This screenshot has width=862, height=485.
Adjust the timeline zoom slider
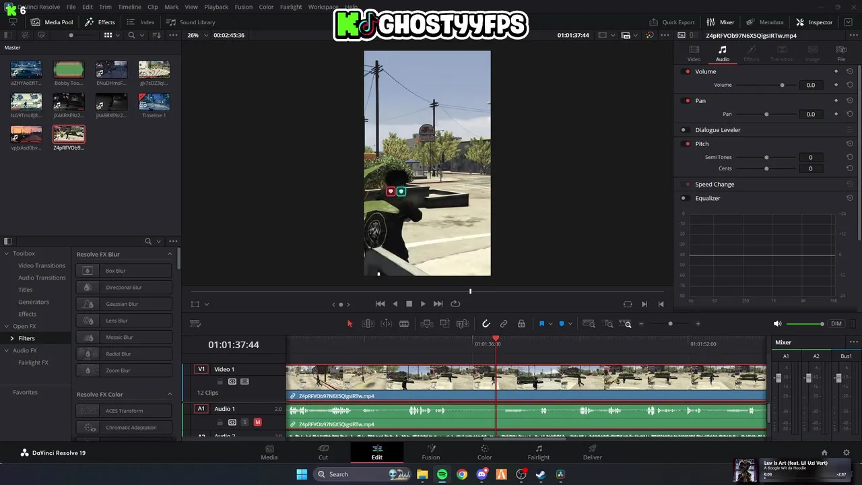(670, 324)
